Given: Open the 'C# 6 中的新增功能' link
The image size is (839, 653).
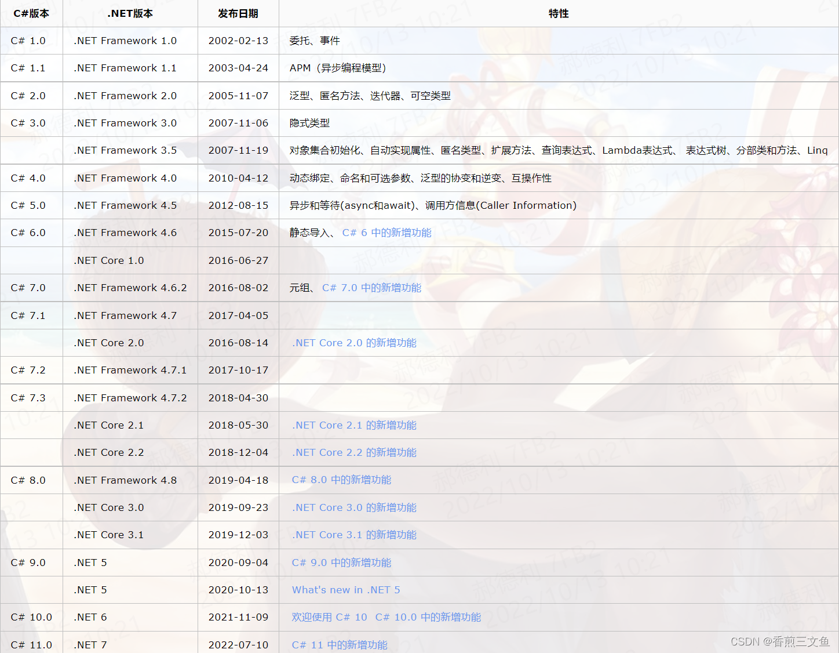Looking at the screenshot, I should click(386, 233).
